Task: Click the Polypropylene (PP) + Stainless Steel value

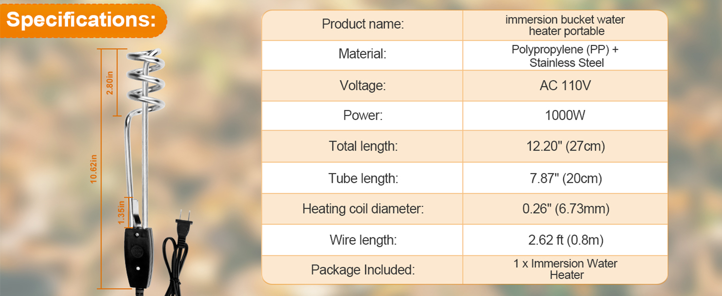Action: 565,56
